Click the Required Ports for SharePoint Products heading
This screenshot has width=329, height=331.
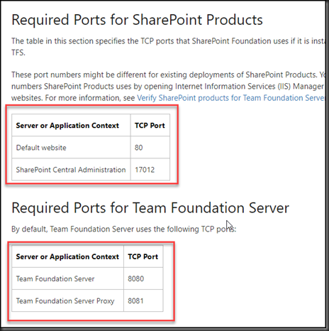click(137, 20)
